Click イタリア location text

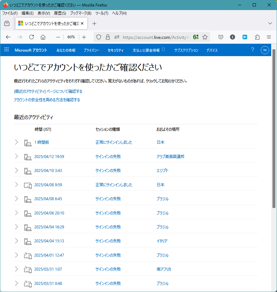click(162, 241)
